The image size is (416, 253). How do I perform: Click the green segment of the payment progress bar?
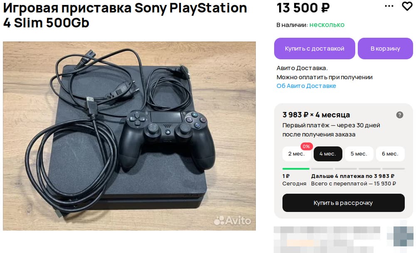click(x=296, y=169)
